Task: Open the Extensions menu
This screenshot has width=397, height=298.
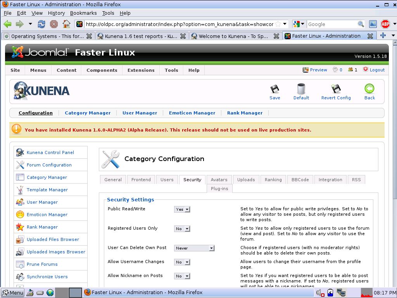Action: point(141,70)
